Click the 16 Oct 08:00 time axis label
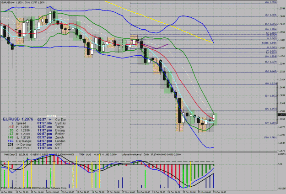Viewport: 286px width, 194px height. (98, 192)
